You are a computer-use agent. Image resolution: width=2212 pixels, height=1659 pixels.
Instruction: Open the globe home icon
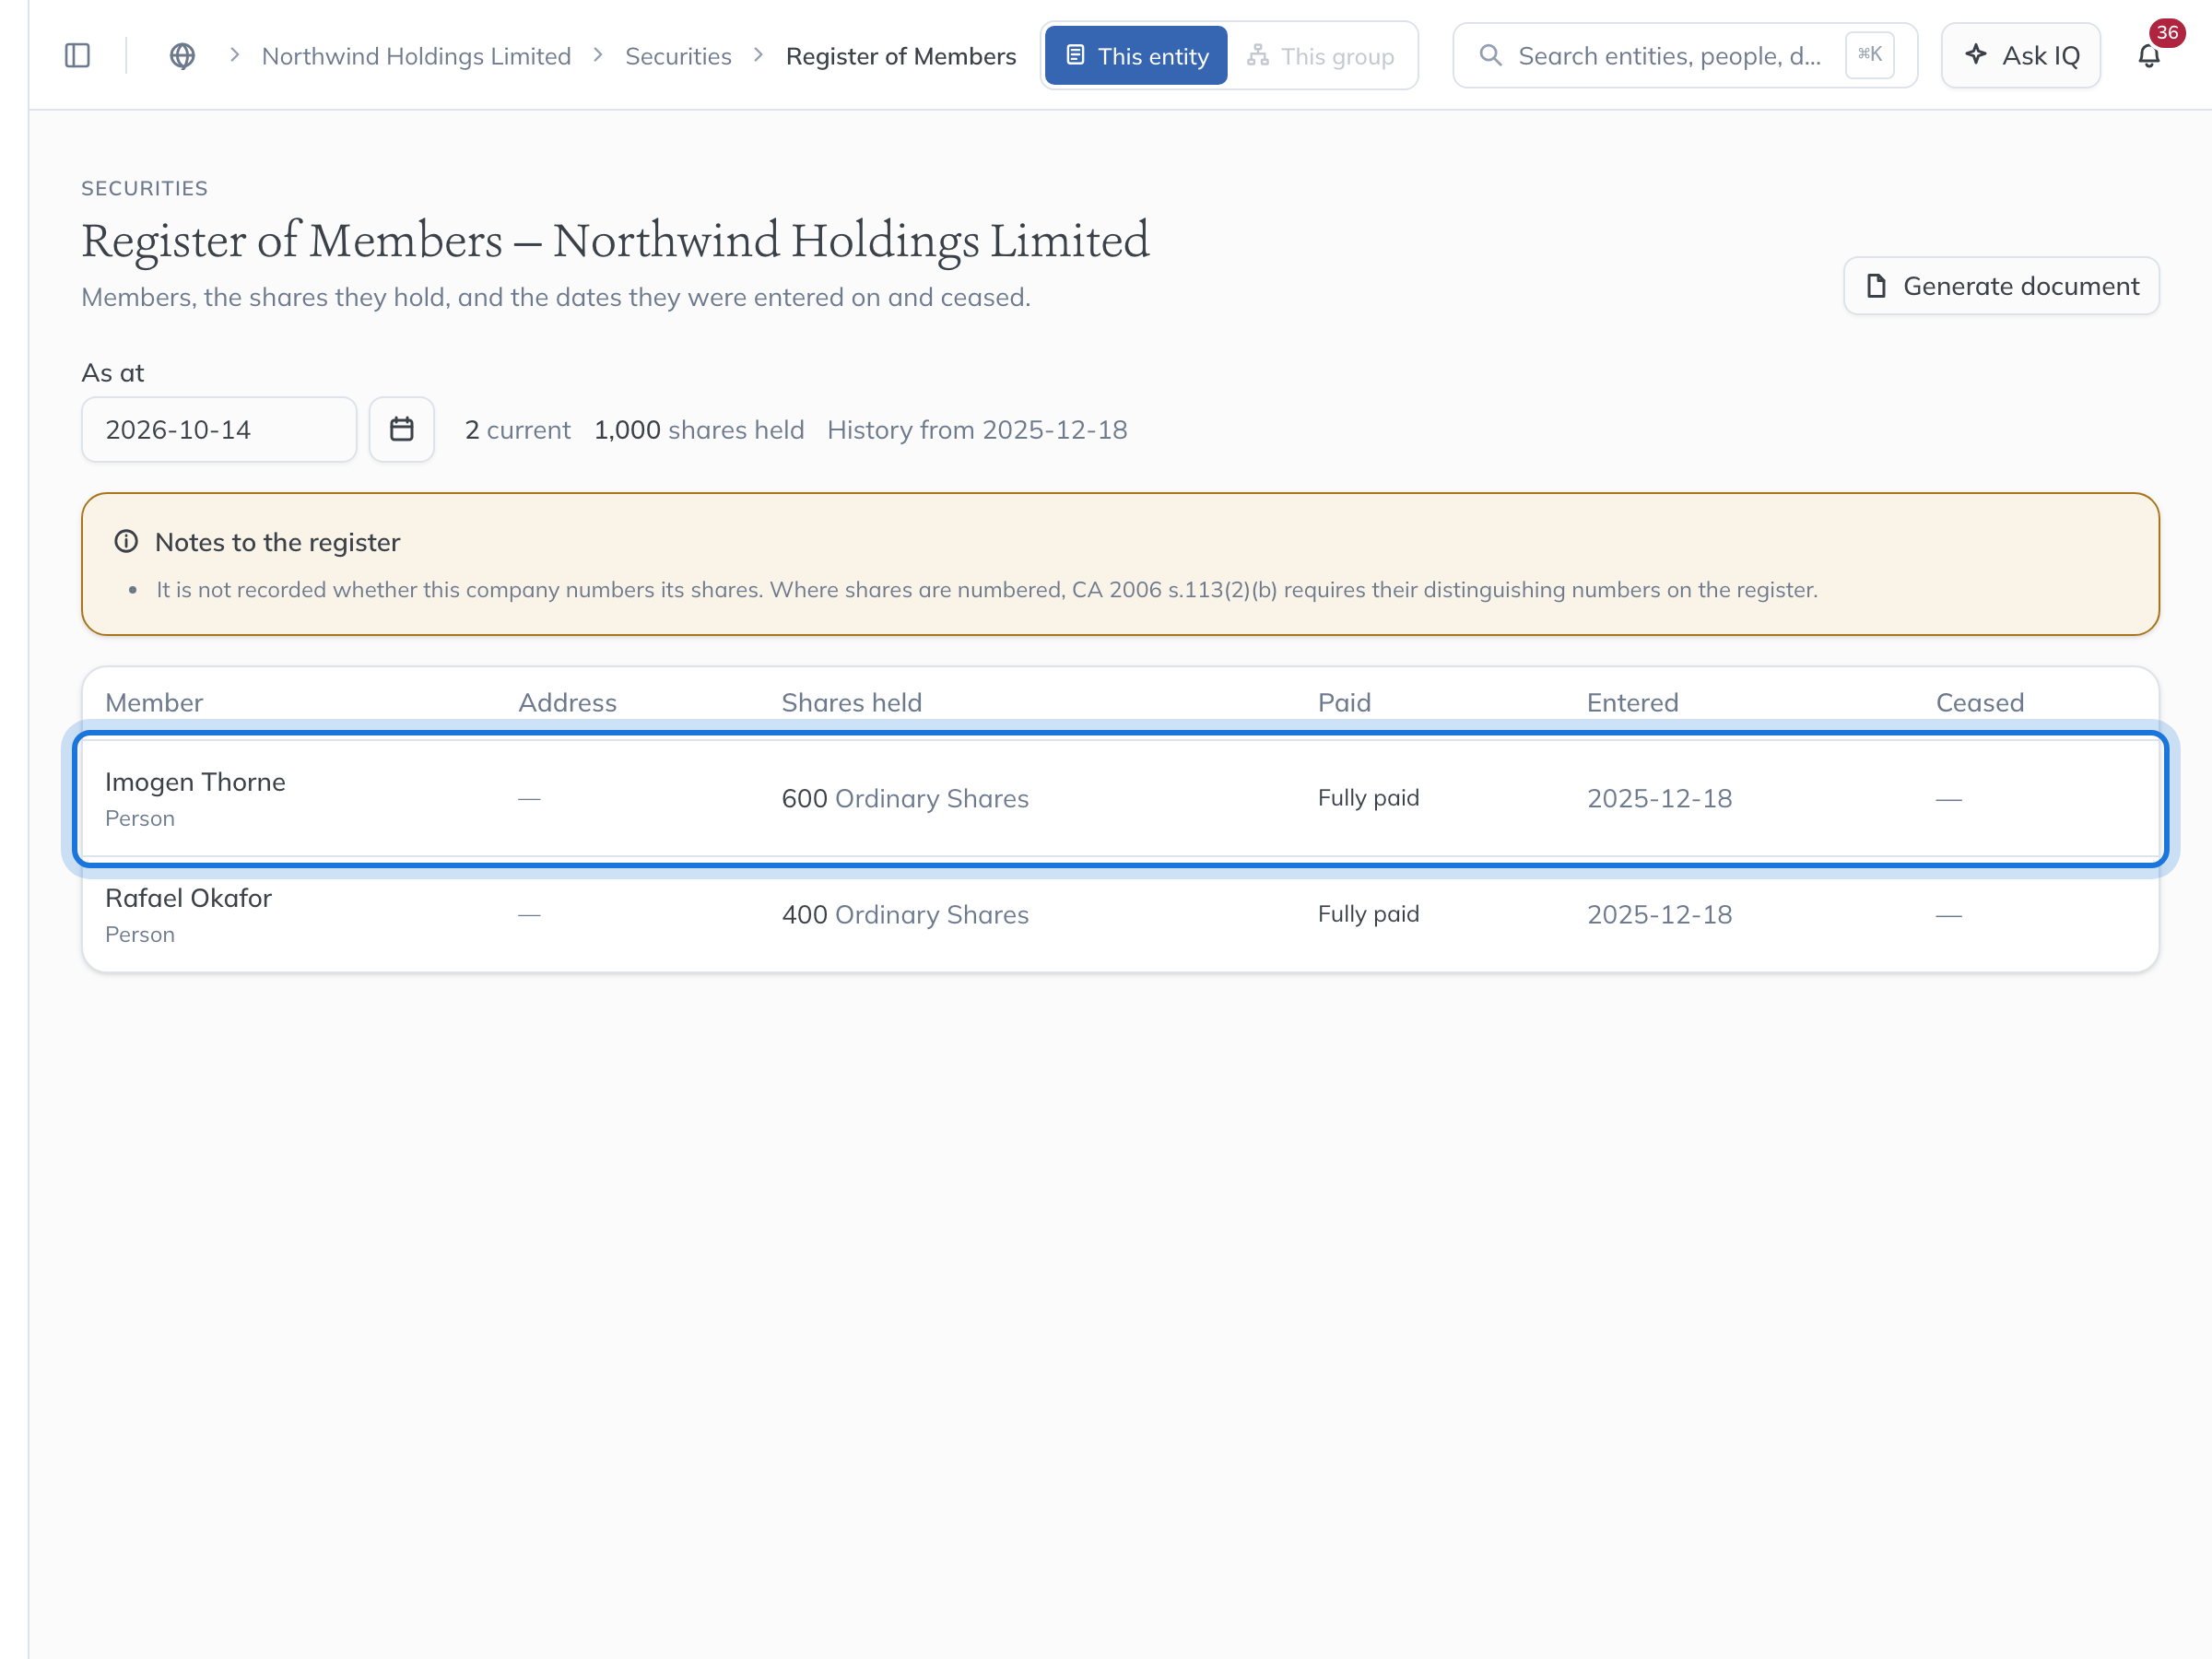pyautogui.click(x=182, y=56)
